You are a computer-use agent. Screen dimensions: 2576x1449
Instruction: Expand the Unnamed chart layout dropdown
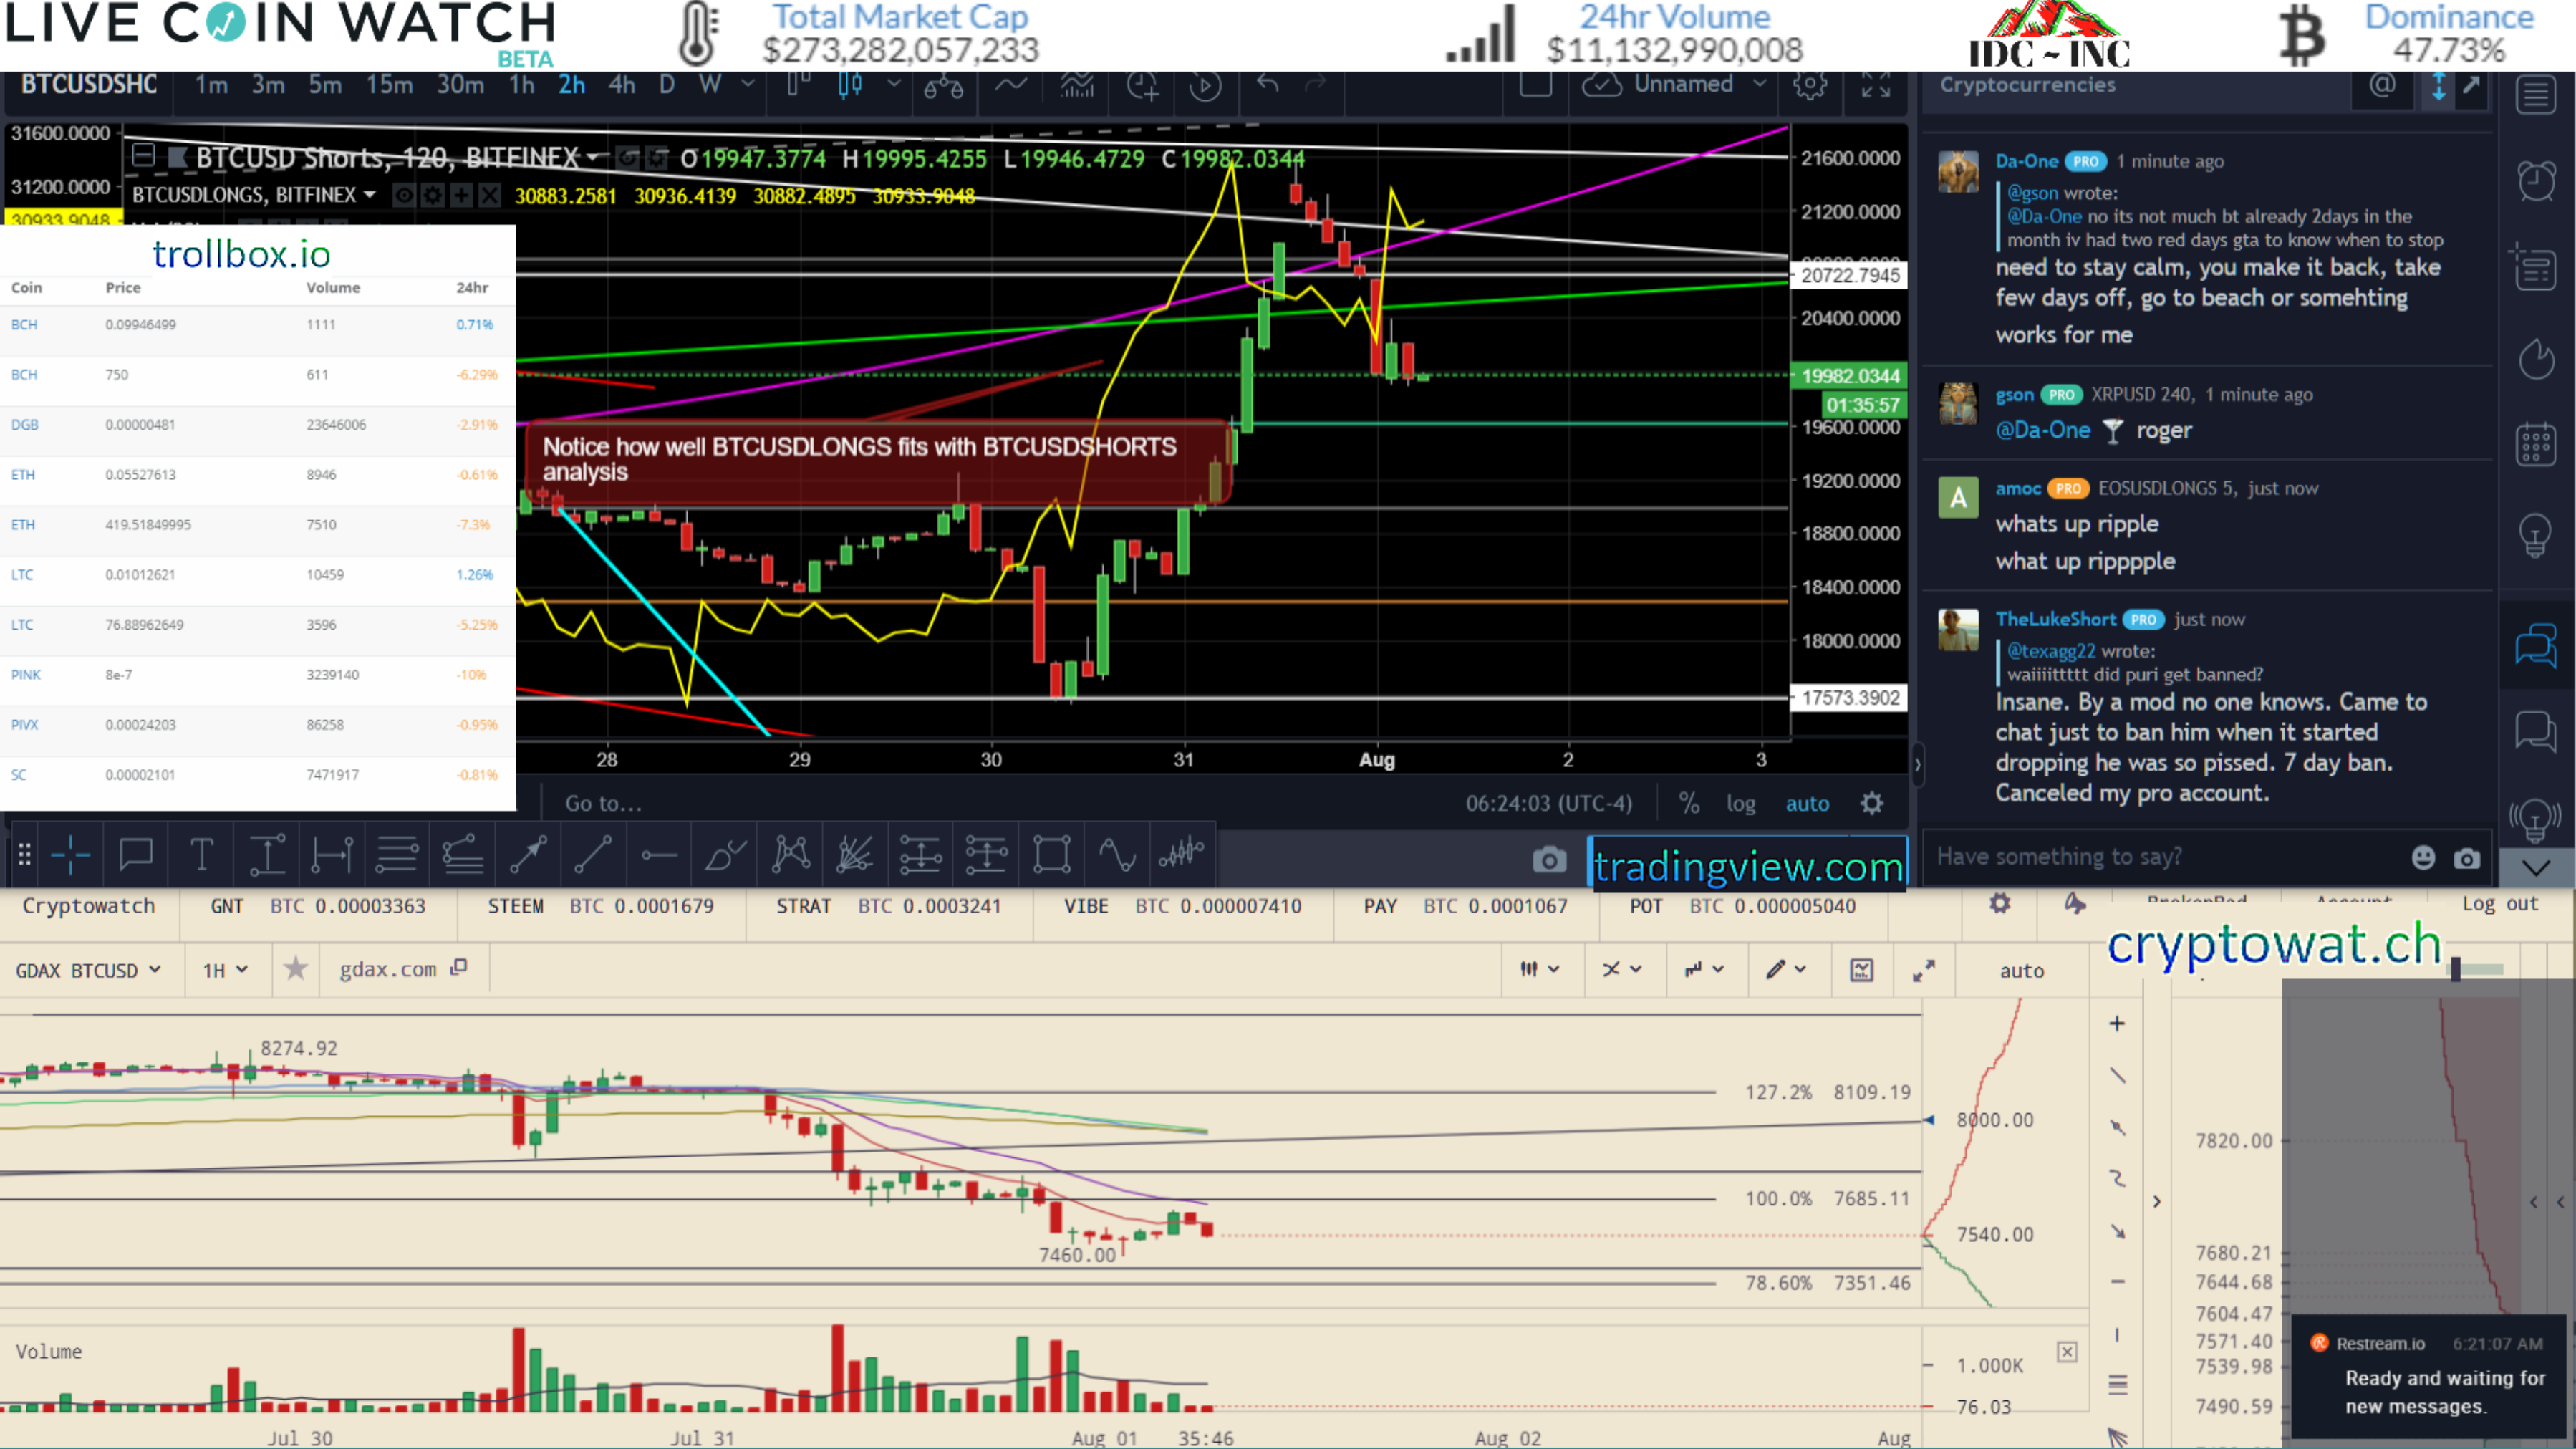[1759, 84]
